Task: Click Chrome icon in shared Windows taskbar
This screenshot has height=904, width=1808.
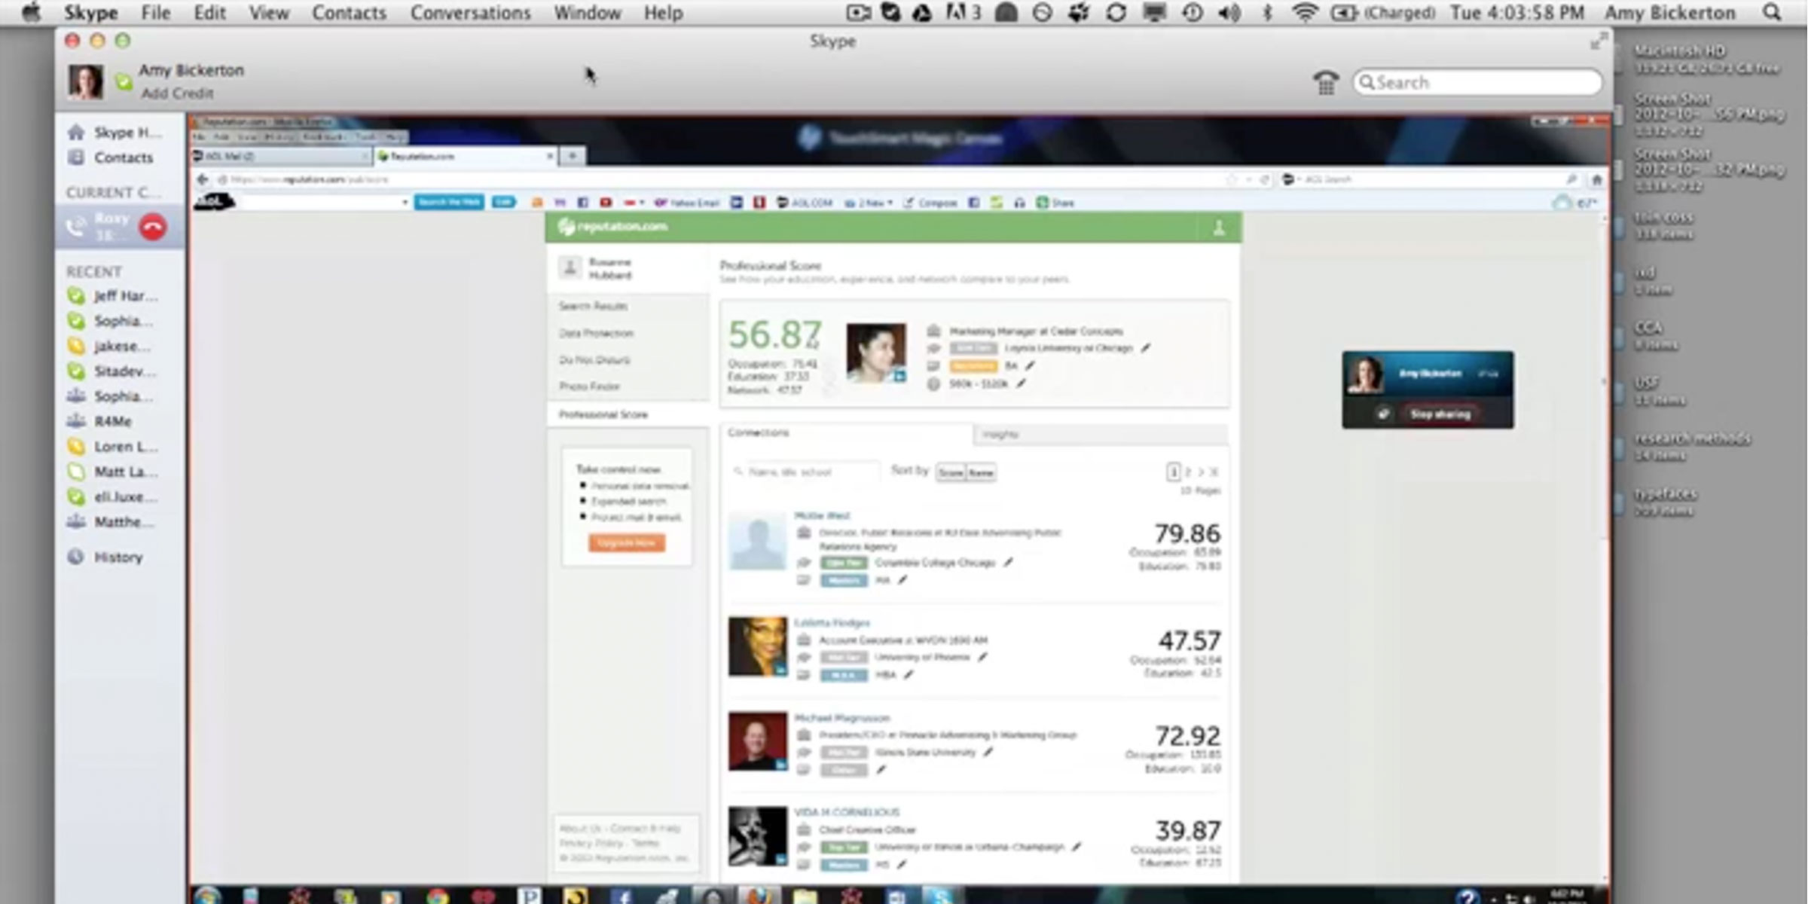Action: 436,896
